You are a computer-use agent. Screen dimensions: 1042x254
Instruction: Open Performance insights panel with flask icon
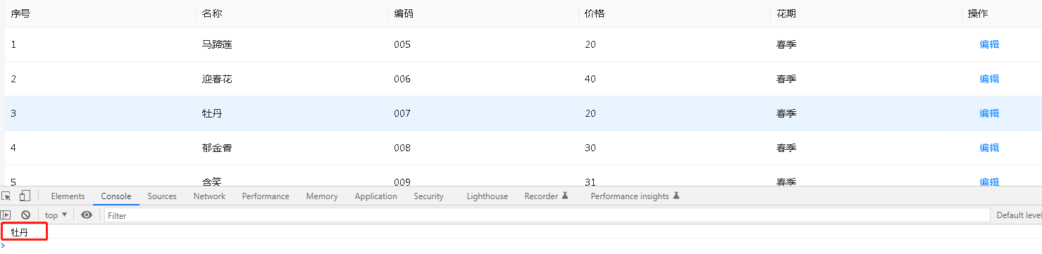(635, 196)
